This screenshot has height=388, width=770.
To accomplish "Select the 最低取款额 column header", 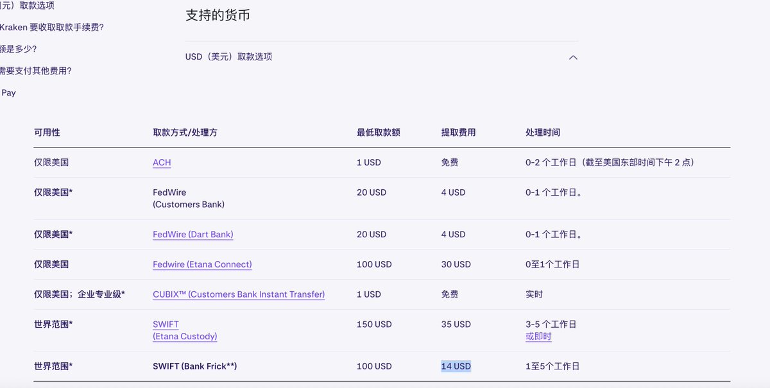I will click(379, 132).
